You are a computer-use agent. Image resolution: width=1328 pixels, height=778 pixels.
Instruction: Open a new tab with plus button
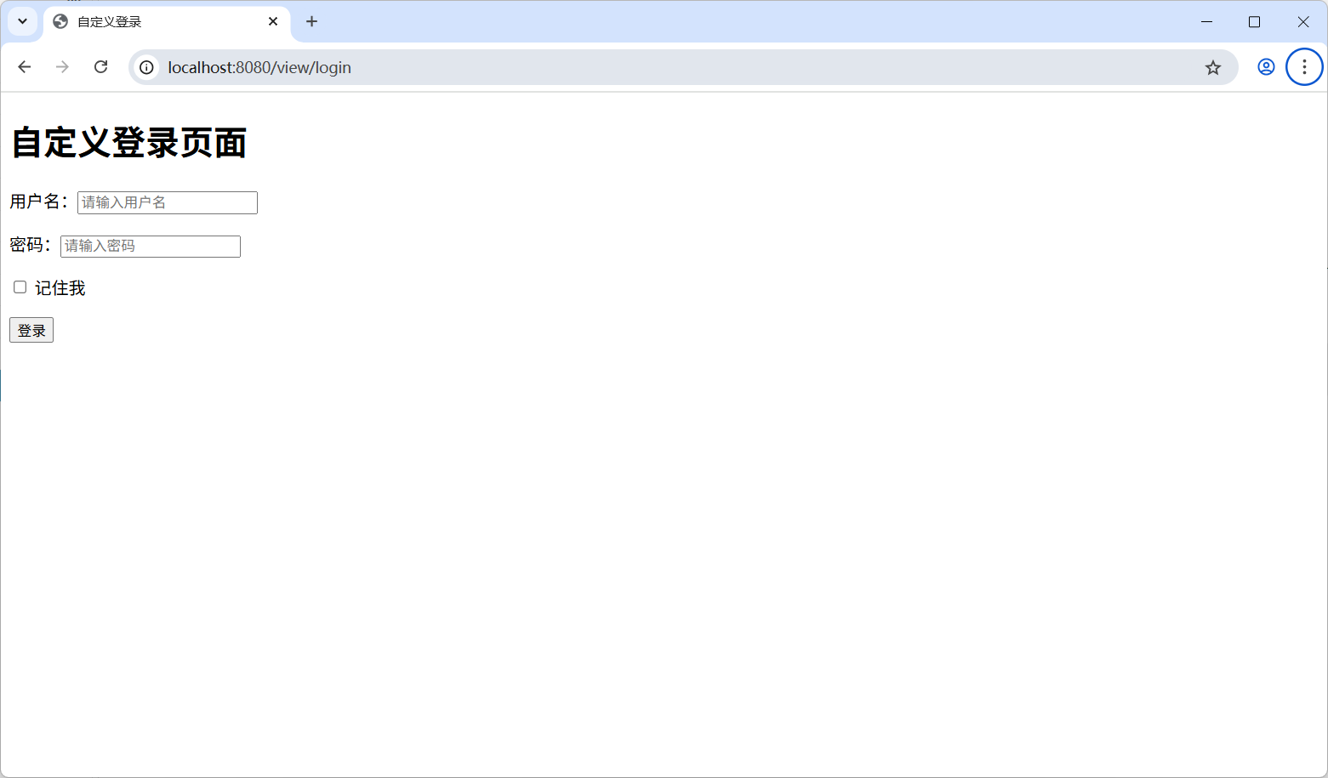[x=311, y=21]
